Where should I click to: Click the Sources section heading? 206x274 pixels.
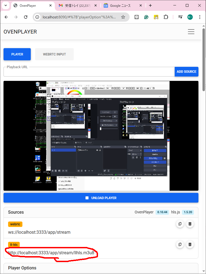tap(16, 212)
